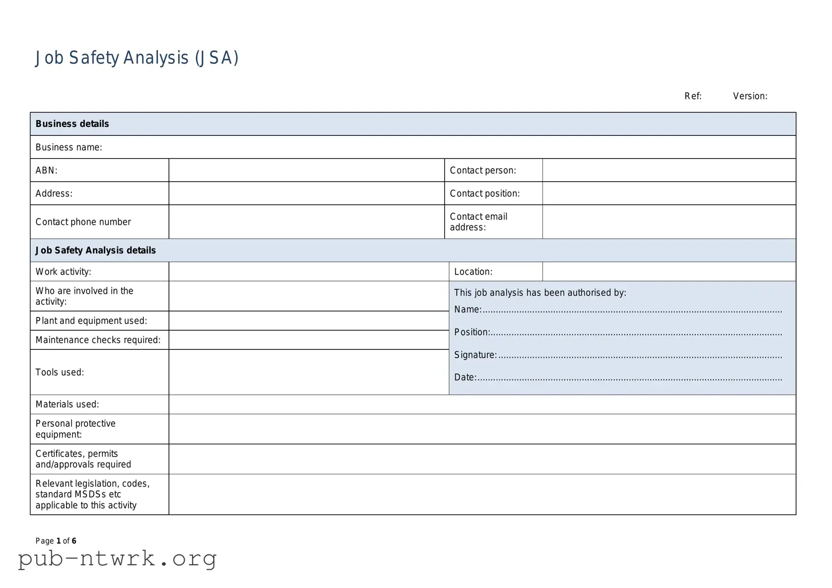Select the Contact phone number field
Screen dimensions: 832x588
[x=305, y=222]
